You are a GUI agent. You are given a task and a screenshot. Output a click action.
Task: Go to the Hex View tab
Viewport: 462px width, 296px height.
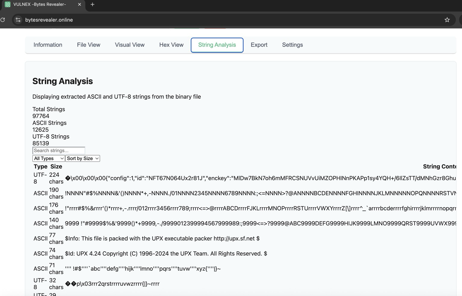coord(171,45)
